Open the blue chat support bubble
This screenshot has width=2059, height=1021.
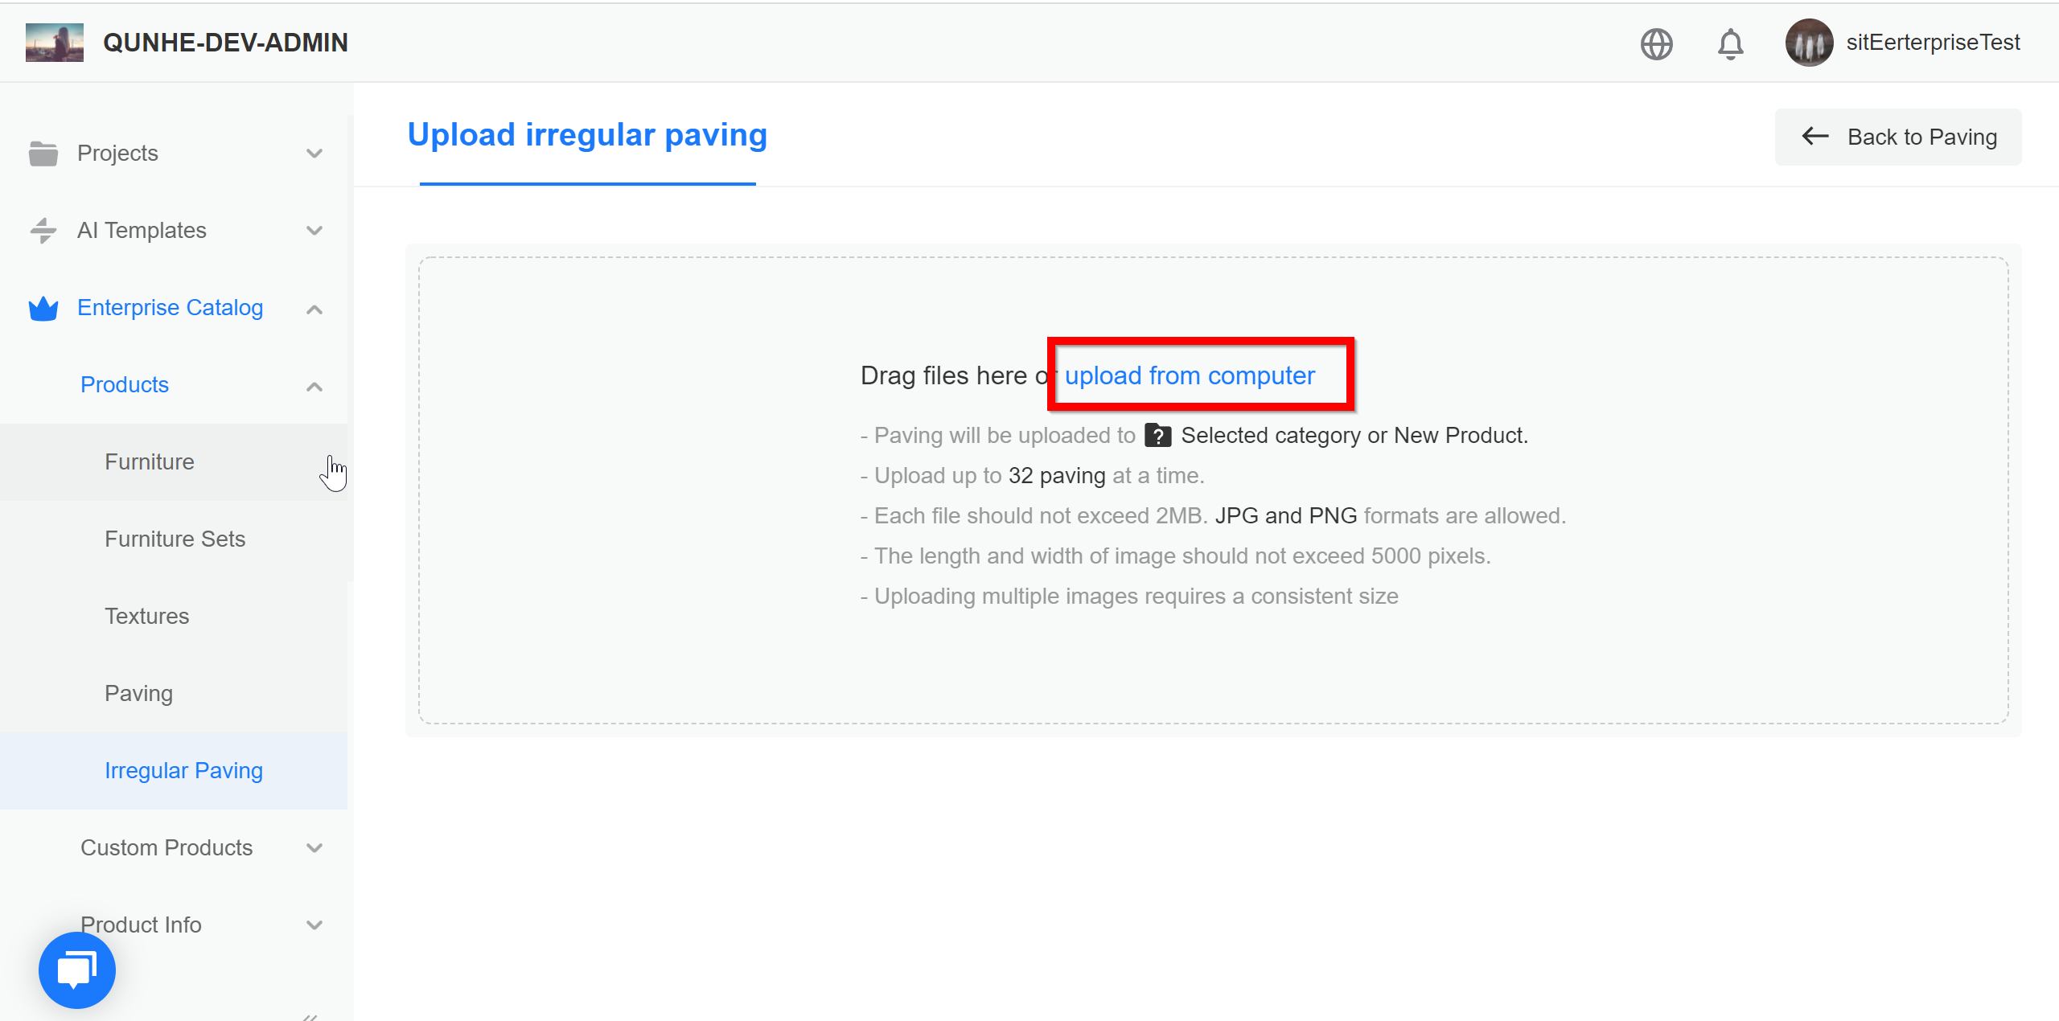point(77,970)
